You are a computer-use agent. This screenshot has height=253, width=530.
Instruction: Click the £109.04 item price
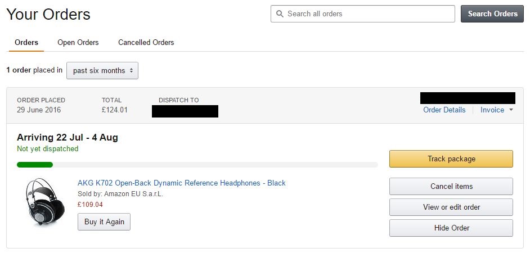[90, 204]
